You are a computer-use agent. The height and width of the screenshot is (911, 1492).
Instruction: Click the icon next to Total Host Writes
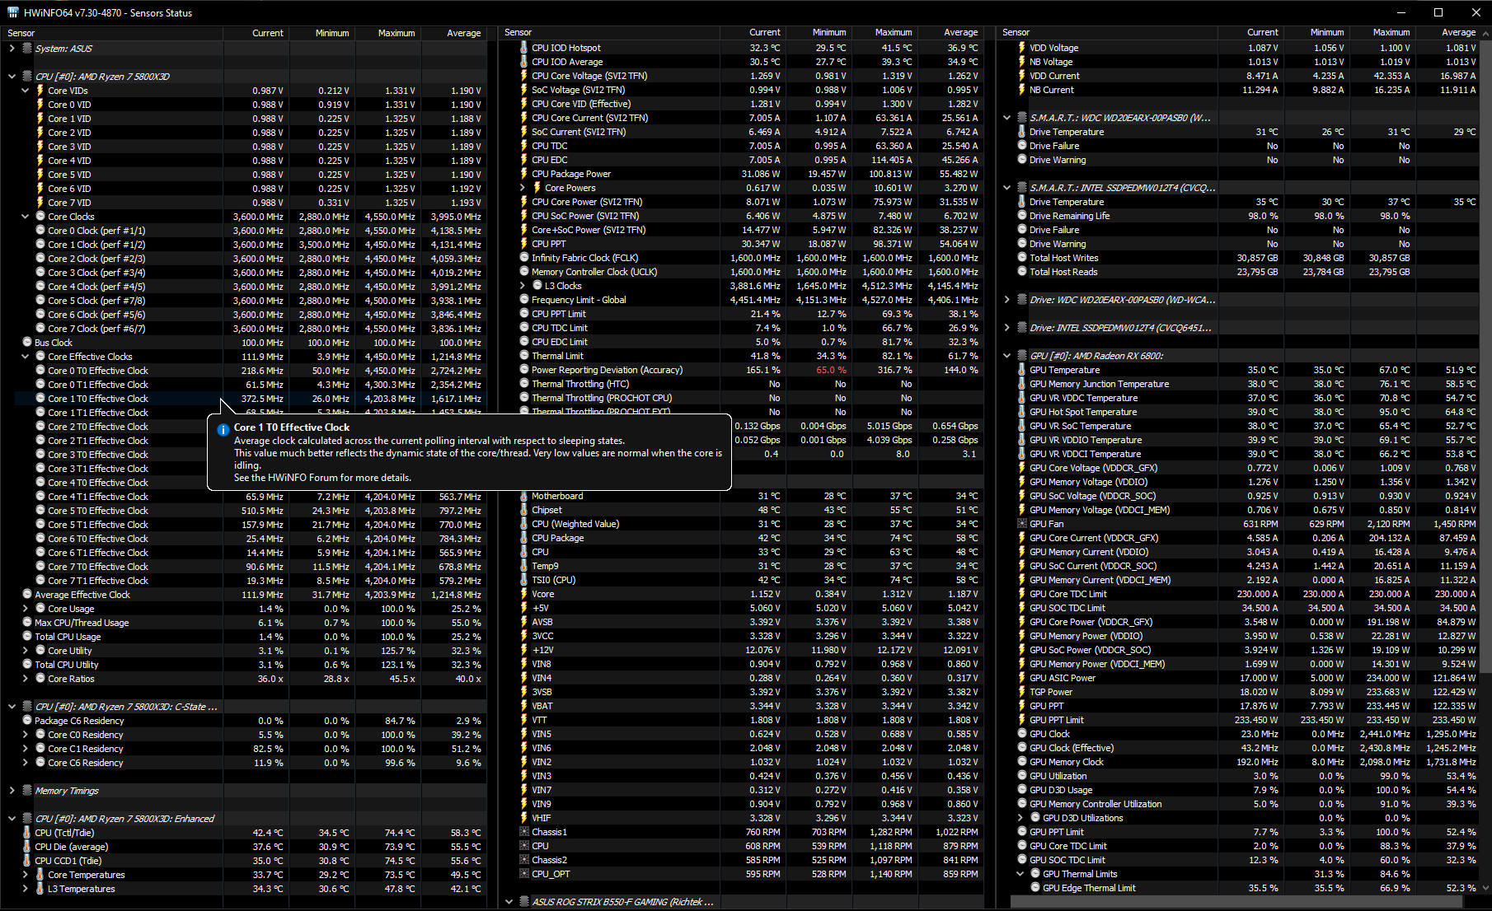[1022, 258]
